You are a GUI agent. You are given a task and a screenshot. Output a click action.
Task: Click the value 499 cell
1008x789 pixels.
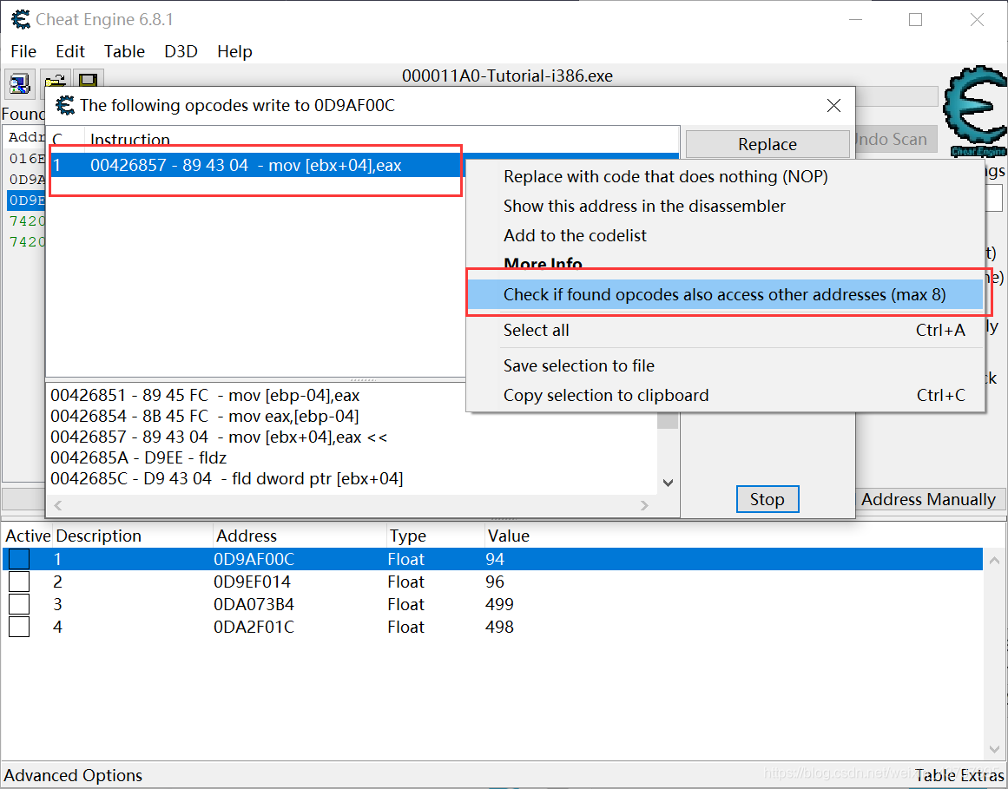(x=499, y=604)
